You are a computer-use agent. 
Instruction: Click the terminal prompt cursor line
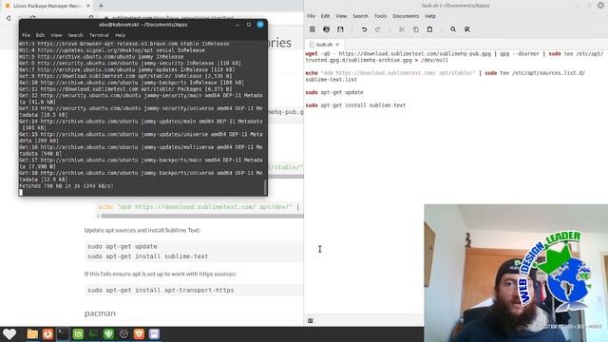[142, 192]
